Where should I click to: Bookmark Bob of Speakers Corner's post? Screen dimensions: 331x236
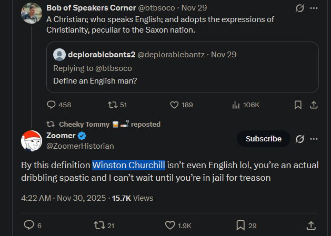click(298, 105)
